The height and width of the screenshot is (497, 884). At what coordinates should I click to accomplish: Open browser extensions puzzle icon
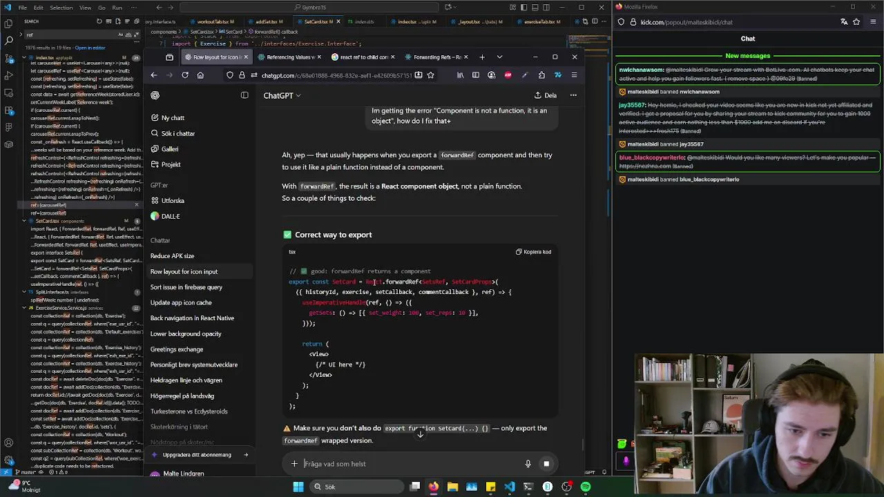point(541,75)
